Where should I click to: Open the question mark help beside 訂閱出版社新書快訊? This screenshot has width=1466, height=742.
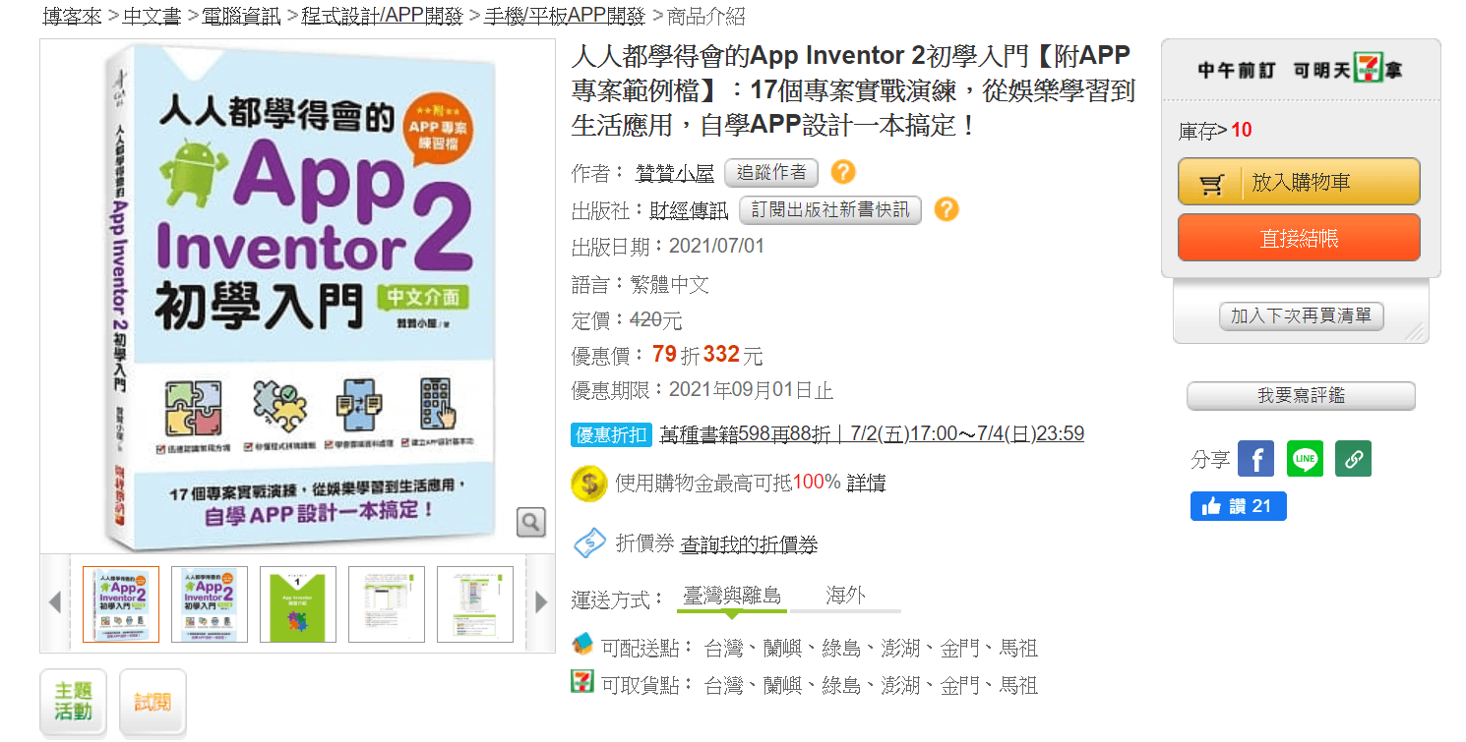[946, 209]
